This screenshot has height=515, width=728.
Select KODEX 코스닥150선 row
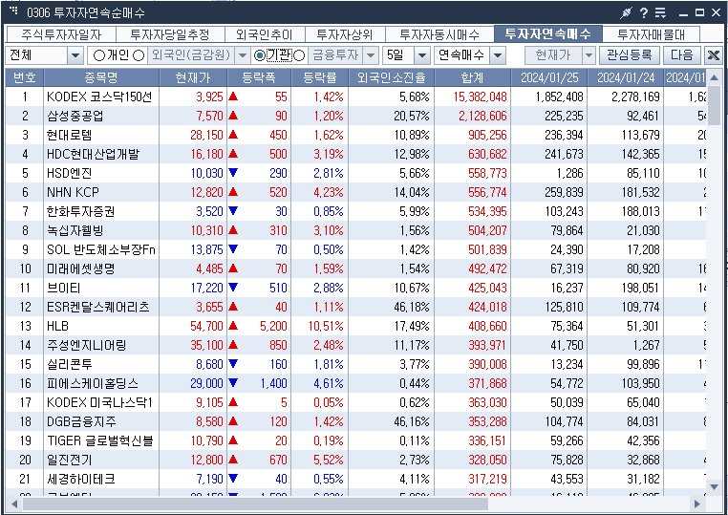pyautogui.click(x=355, y=97)
